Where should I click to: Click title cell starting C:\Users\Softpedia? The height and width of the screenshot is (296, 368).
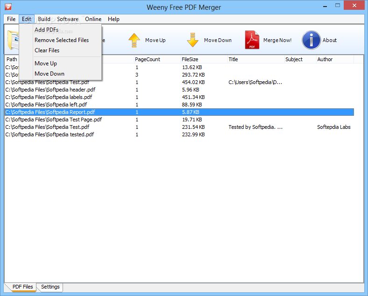255,82
